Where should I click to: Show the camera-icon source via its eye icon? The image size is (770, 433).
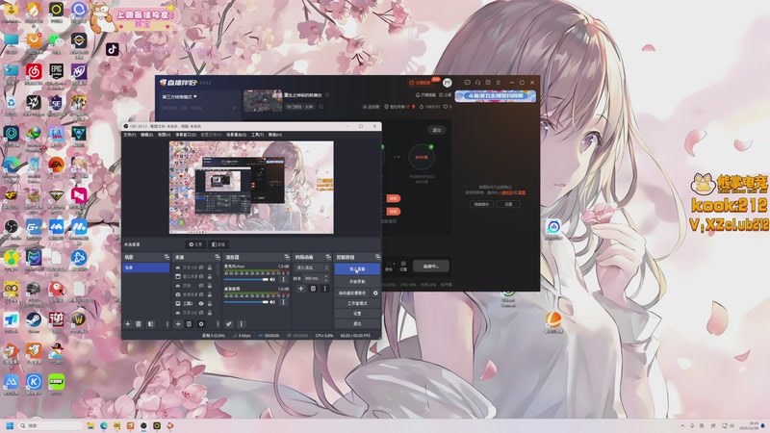click(201, 294)
